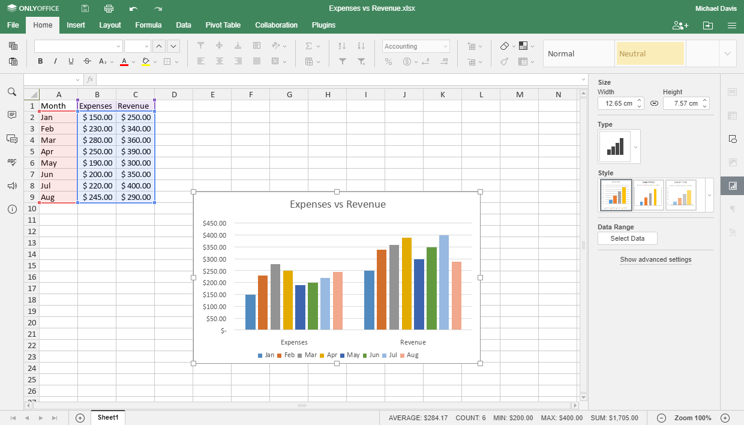
Task: Click the Save icon in title bar
Action: 85,8
